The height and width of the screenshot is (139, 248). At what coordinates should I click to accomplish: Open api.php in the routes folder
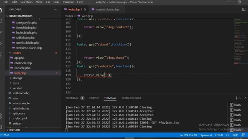click(19, 58)
